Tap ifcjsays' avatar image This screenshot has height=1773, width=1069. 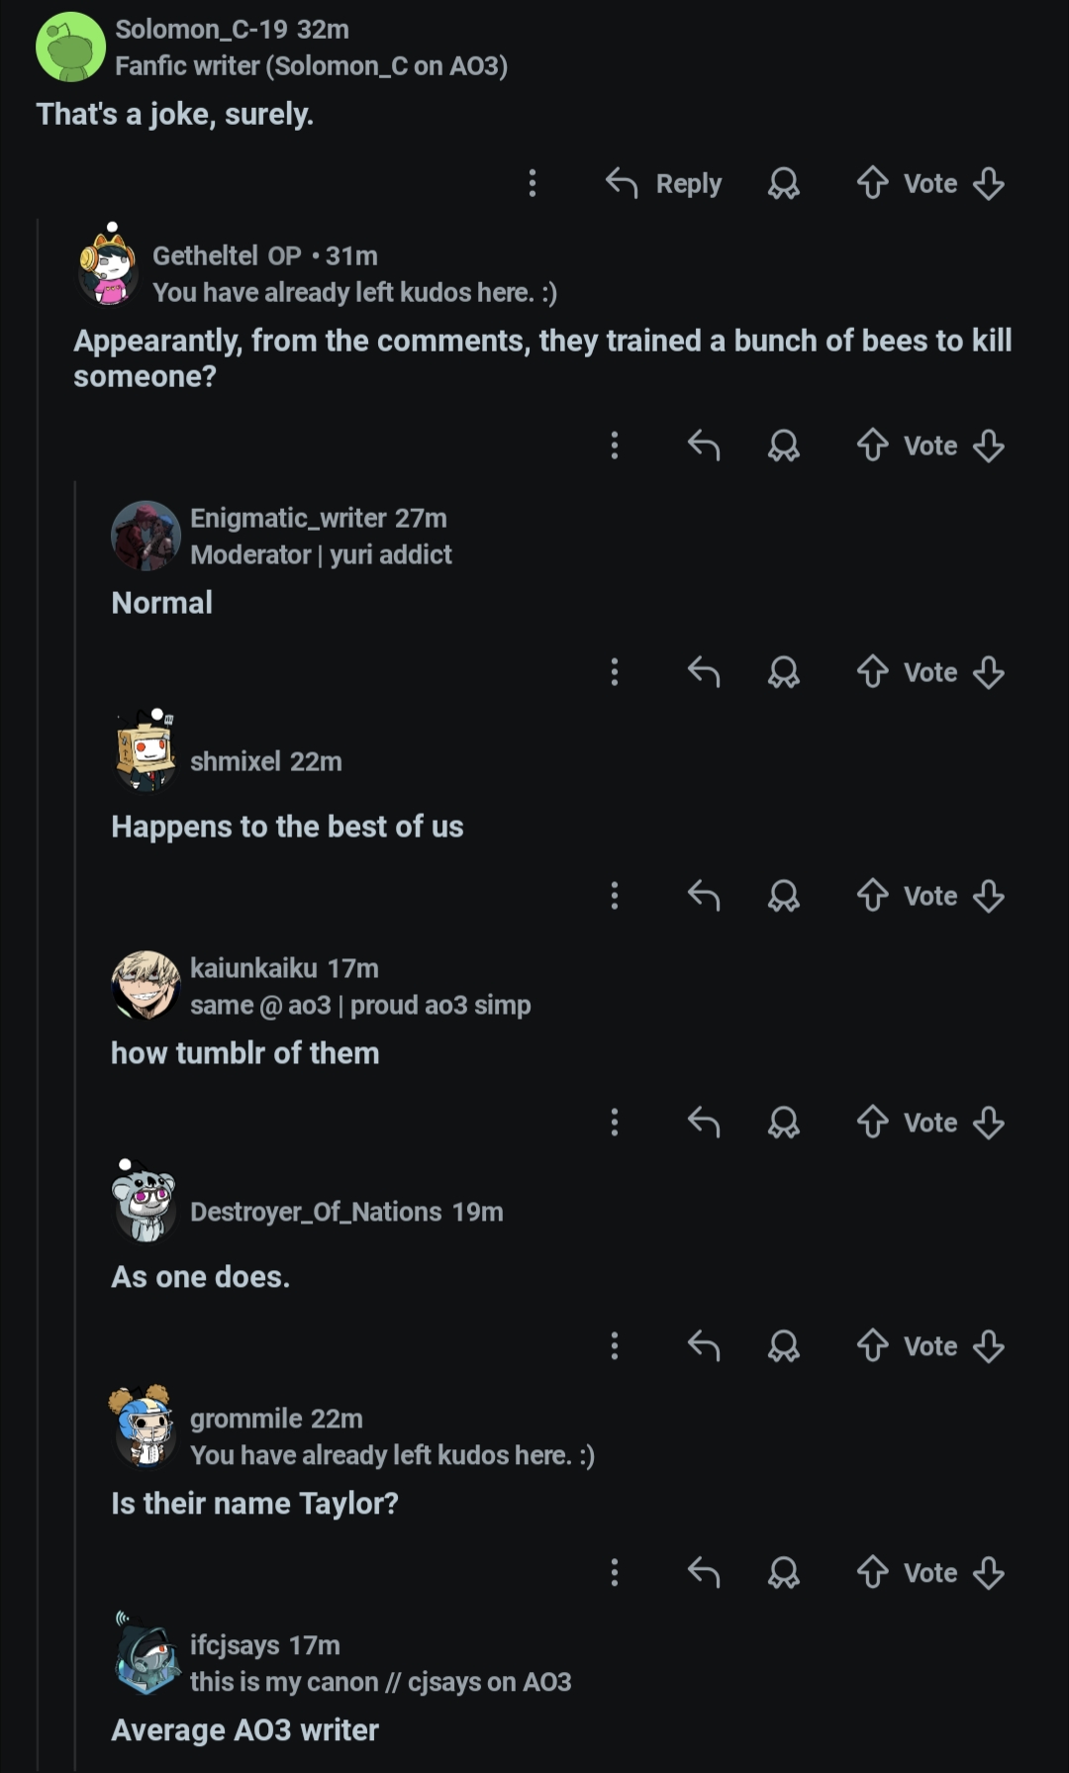146,1662
